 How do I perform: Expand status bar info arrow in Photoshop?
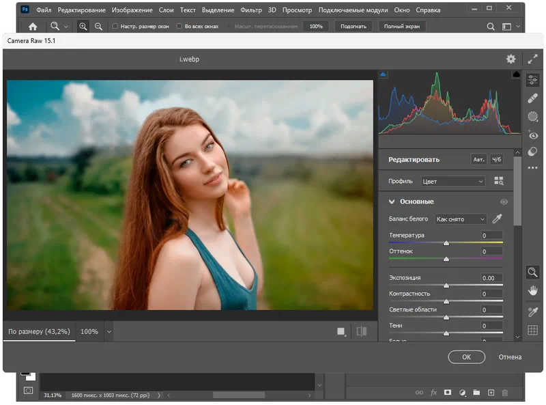(x=159, y=395)
